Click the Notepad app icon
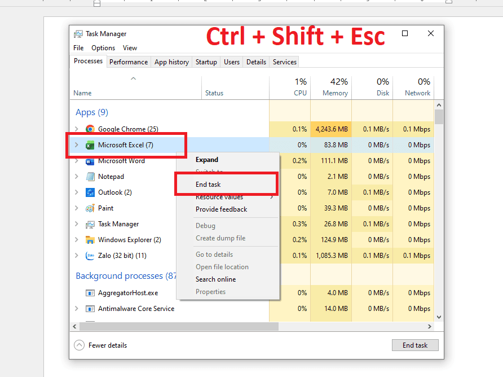503x377 pixels. [90, 177]
